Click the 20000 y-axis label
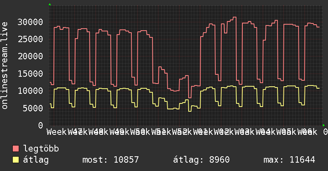328x171 pixels. [30, 56]
